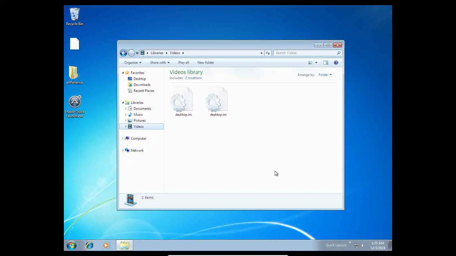Open the Documents library

[142, 109]
